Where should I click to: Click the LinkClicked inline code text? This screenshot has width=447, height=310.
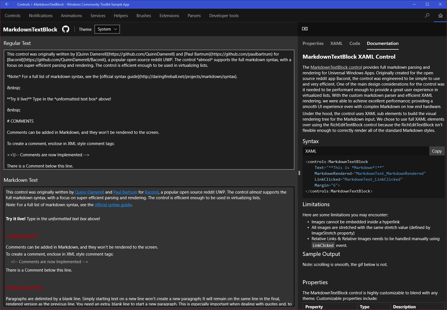[323, 245]
